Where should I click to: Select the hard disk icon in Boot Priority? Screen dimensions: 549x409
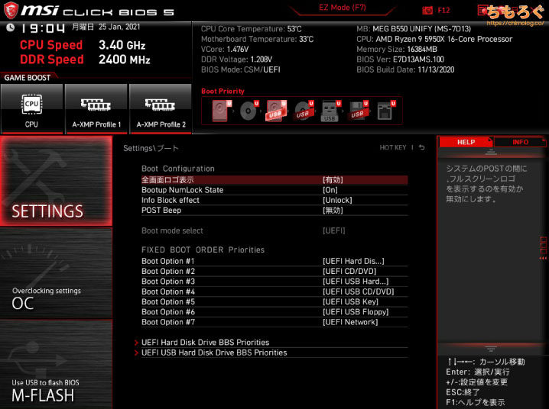tap(221, 111)
